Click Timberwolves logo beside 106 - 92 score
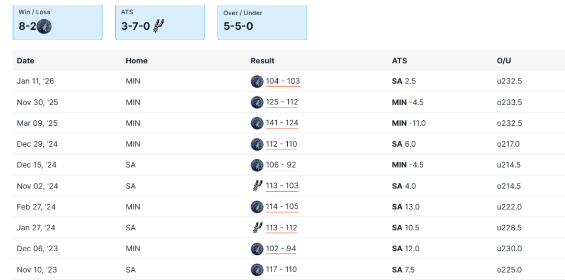Image resolution: width=565 pixels, height=280 pixels. (x=257, y=165)
